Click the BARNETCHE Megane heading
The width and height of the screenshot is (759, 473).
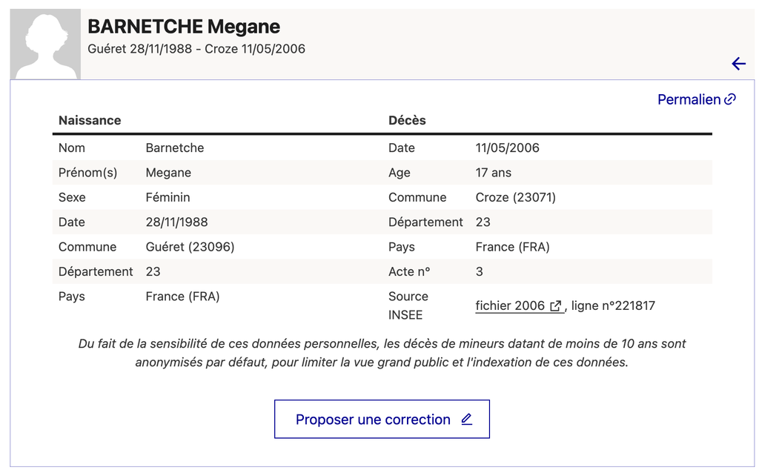point(184,27)
